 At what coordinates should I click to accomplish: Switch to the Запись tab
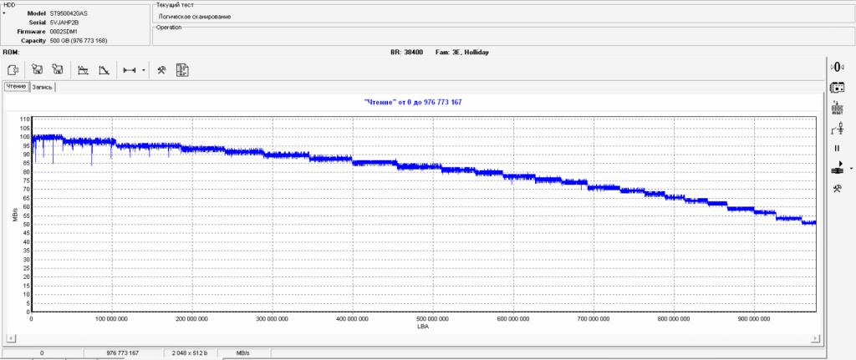(43, 86)
